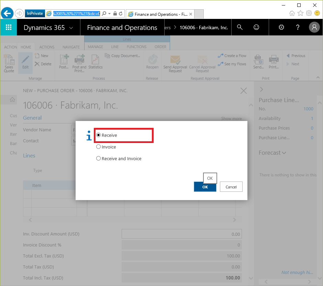Open the HOME ribbon tab
The image size is (323, 286).
(26, 47)
